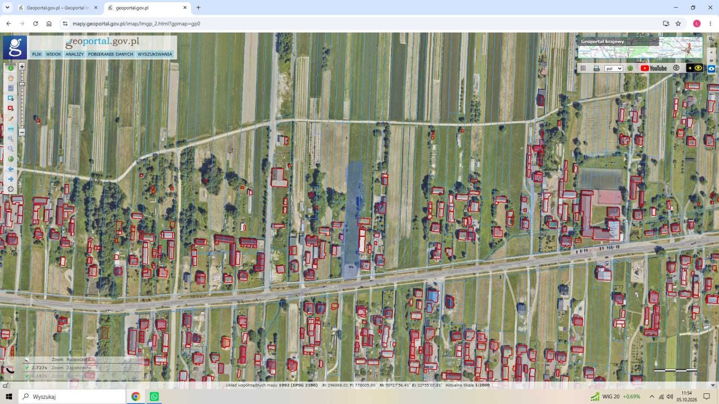This screenshot has width=719, height=404.
Task: Click the expand panel icon bottom left of map
Action: point(5,385)
